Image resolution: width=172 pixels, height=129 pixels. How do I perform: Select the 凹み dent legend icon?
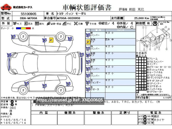tap(26, 24)
